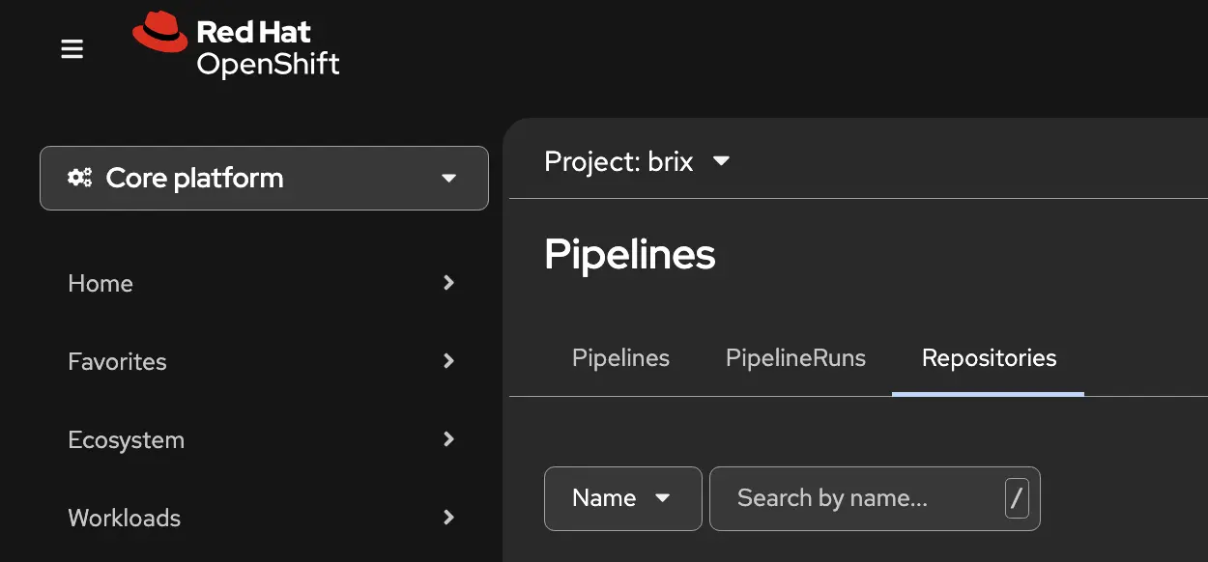
Task: Toggle the hamburger navigation menu
Action: click(72, 48)
